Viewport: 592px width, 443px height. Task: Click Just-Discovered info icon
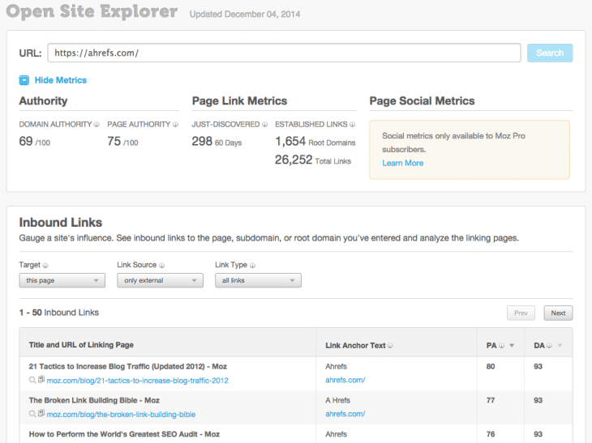coord(264,125)
